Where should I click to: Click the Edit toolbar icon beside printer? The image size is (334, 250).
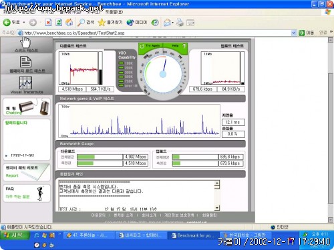[x=190, y=23]
